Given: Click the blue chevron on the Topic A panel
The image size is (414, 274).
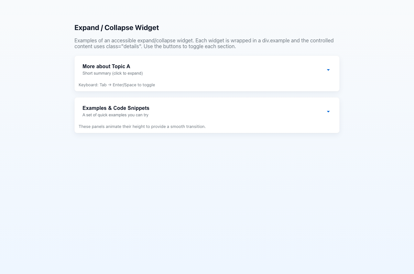Looking at the screenshot, I should click(x=328, y=70).
